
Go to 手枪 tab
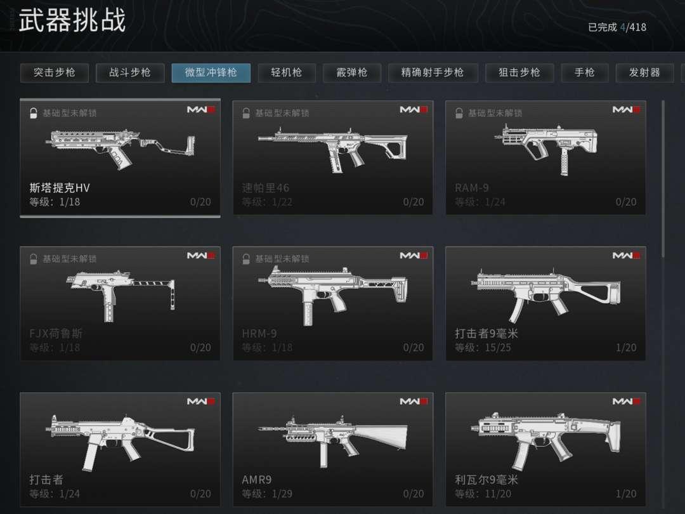coord(585,72)
